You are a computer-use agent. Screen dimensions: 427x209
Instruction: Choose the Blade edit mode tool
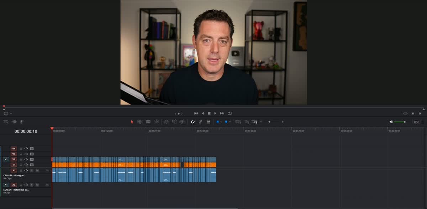coord(148,122)
